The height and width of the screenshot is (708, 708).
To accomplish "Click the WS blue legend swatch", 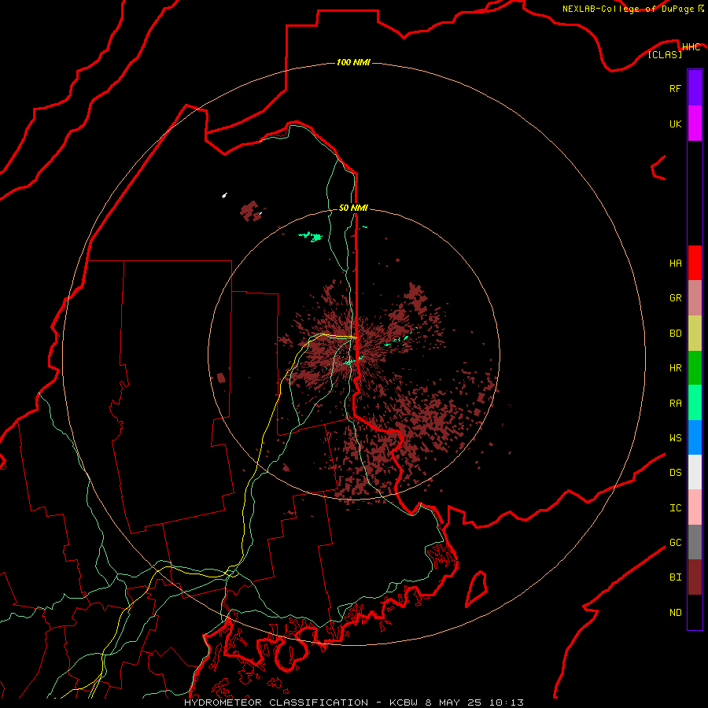I will (x=695, y=437).
